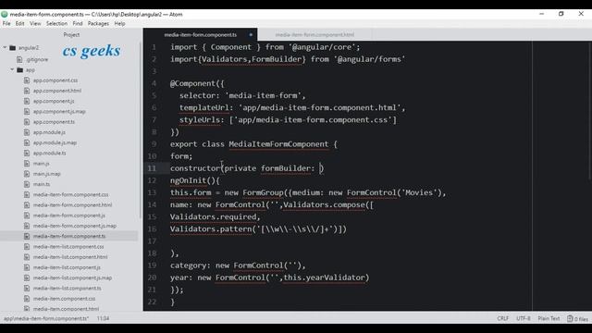
Task: Open the Selection menu
Action: tap(56, 23)
